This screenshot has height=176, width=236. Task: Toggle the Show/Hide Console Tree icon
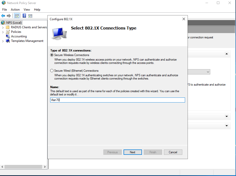17,16
